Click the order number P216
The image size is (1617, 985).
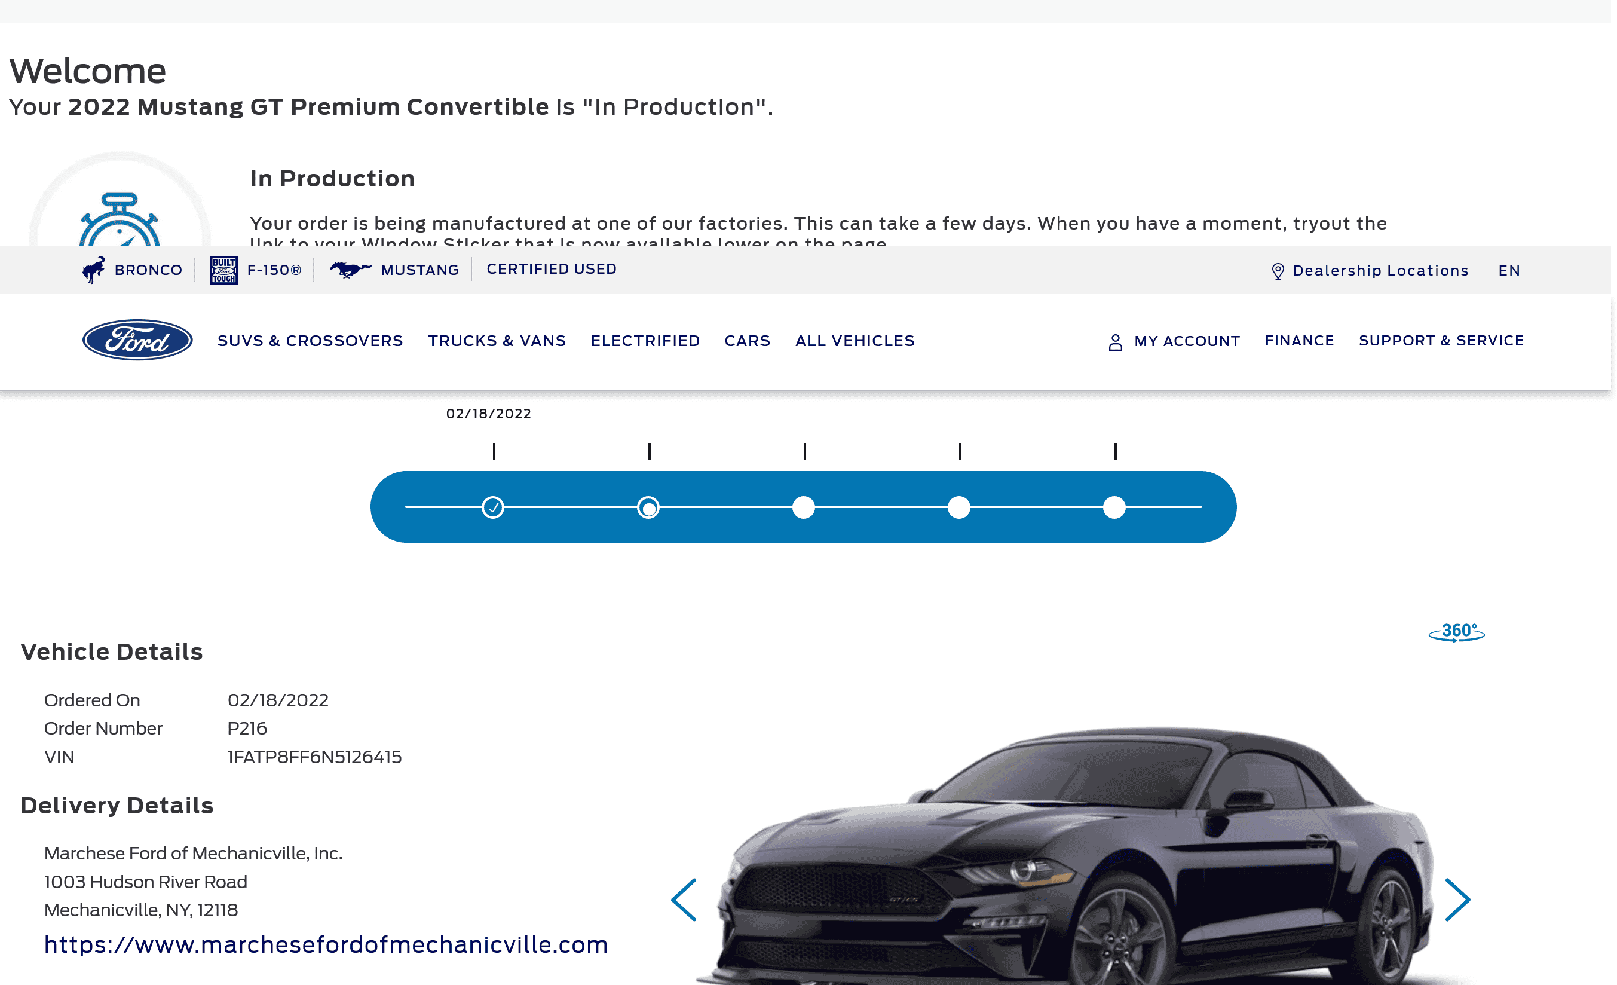[x=247, y=729]
